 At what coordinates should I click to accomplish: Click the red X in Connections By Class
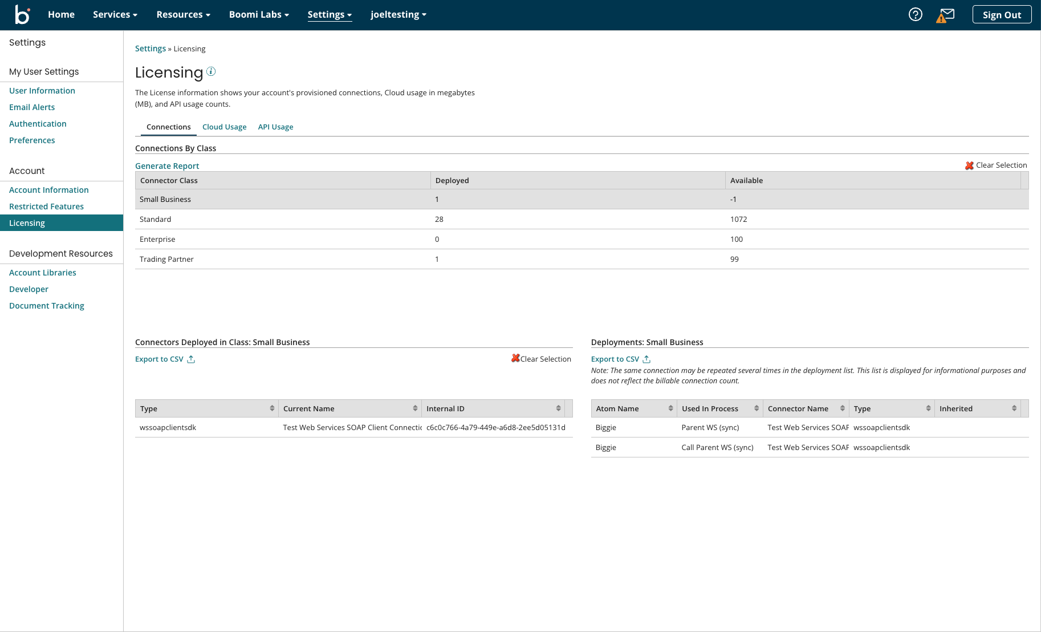tap(969, 165)
